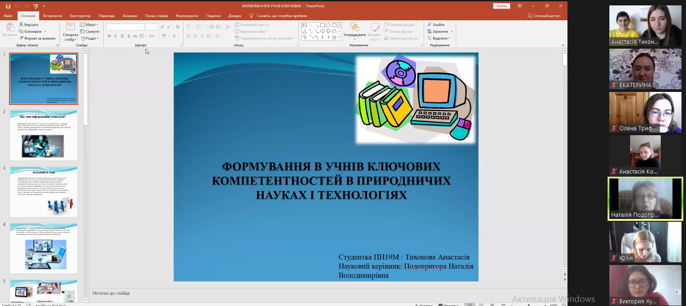Click the Cut (Вирізати) scissors icon
This screenshot has width=686, height=306.
21,25
